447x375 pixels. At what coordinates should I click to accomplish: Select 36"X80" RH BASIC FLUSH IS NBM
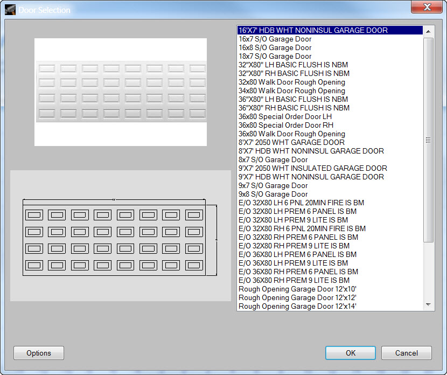click(x=330, y=108)
